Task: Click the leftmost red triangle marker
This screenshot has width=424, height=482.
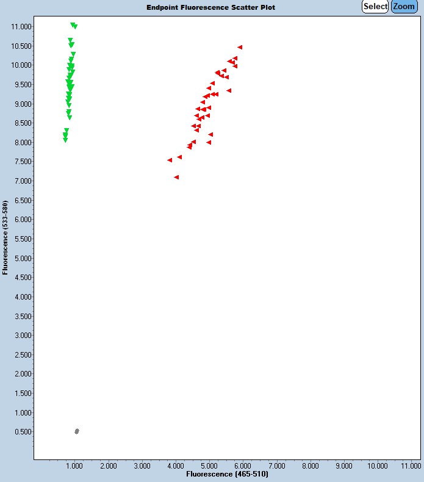Action: coord(170,160)
